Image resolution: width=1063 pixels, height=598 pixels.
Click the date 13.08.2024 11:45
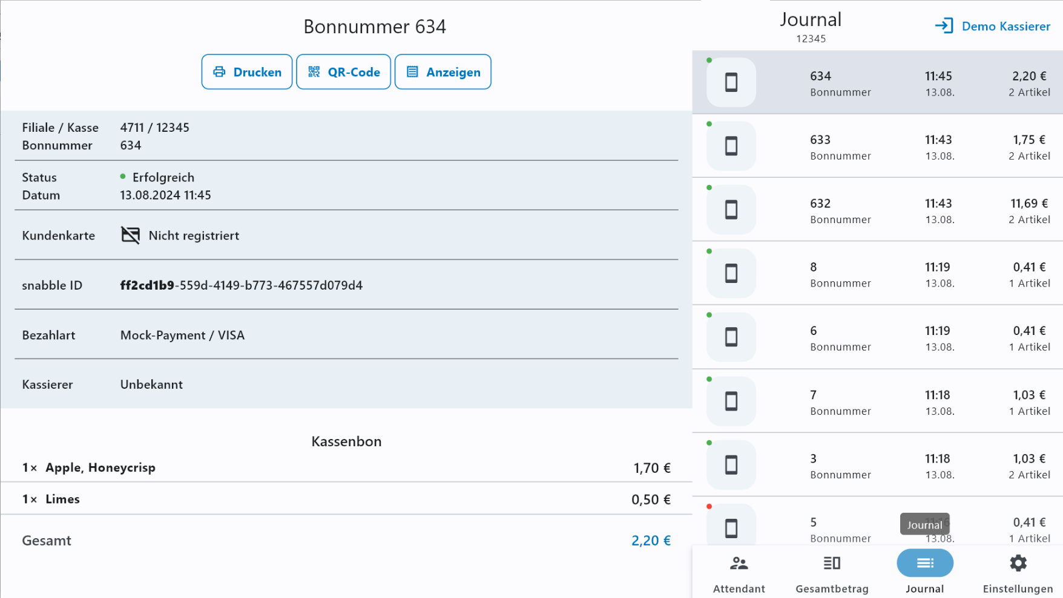coord(165,195)
